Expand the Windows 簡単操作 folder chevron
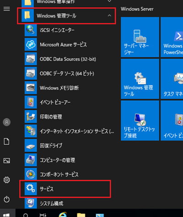The width and height of the screenshot is (183, 217). pos(109,1)
